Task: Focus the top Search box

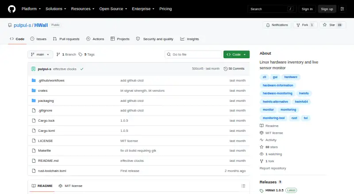Action: tap(272, 9)
